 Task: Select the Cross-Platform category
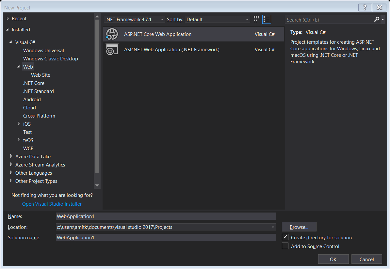click(39, 116)
